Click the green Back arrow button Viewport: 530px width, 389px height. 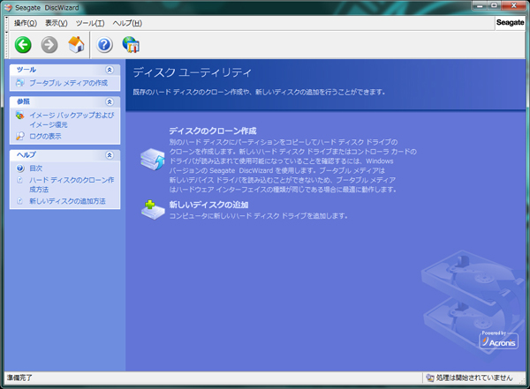[x=23, y=45]
